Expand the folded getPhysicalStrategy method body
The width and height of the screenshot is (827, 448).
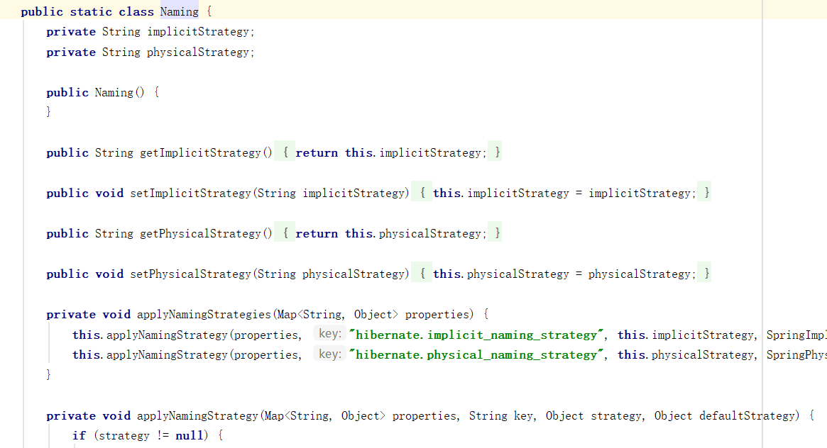390,233
